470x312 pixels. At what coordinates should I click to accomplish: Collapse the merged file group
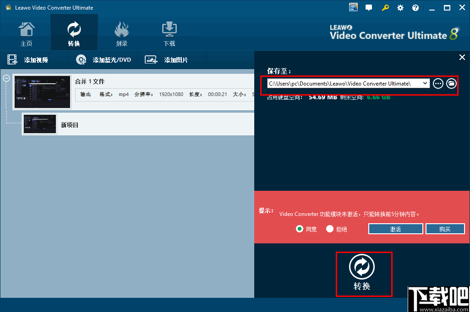pyautogui.click(x=6, y=78)
